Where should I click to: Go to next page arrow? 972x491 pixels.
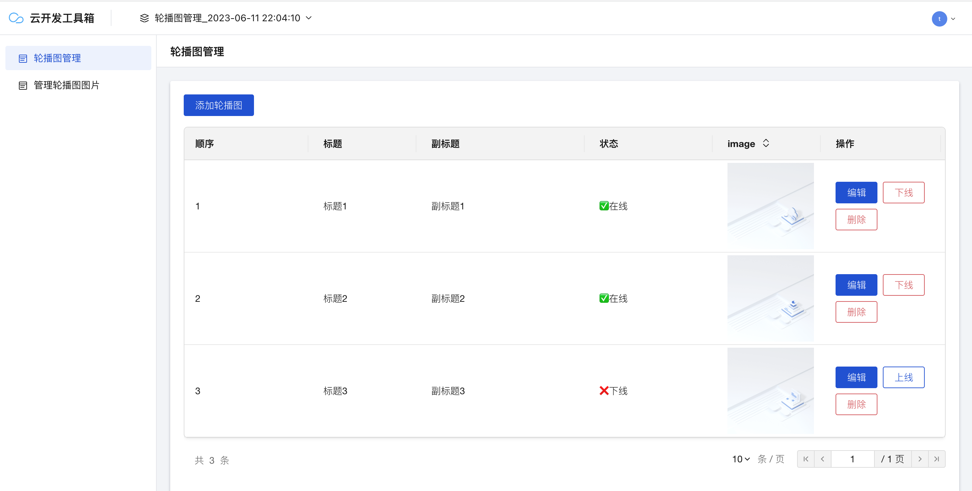pyautogui.click(x=920, y=459)
